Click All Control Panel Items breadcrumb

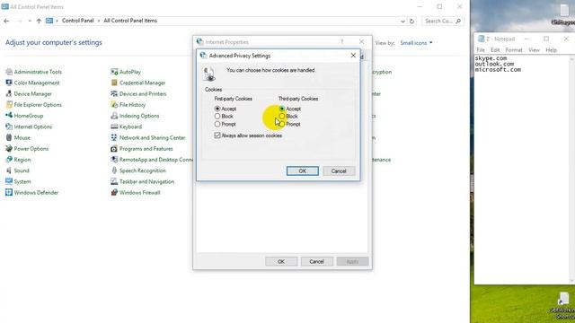pyautogui.click(x=130, y=21)
